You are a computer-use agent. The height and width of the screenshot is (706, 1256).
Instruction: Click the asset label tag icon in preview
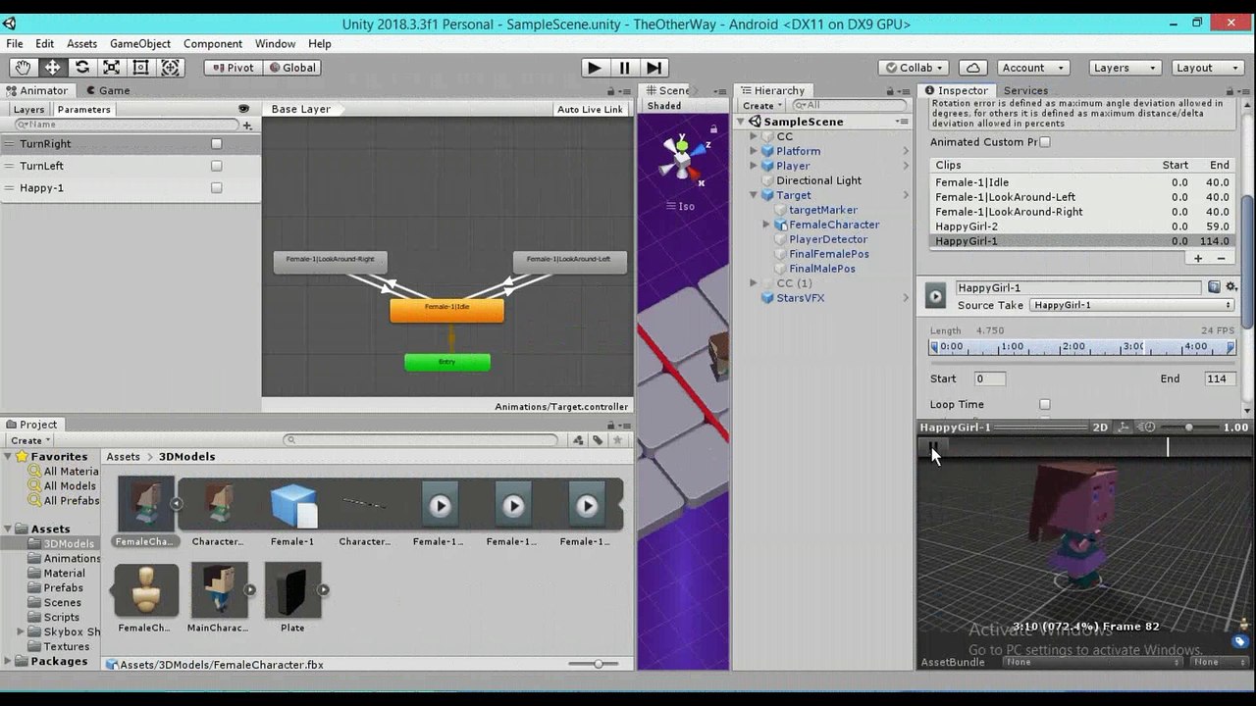pyautogui.click(x=1240, y=641)
